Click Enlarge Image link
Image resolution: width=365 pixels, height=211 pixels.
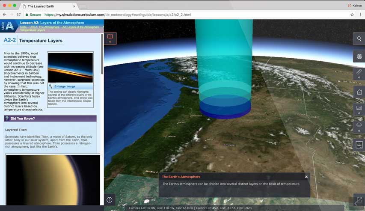tap(65, 86)
